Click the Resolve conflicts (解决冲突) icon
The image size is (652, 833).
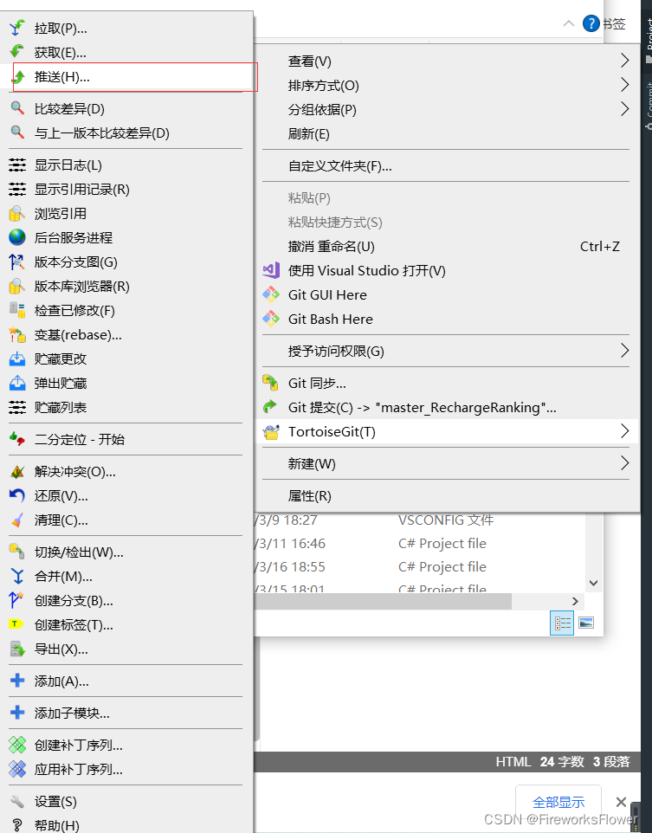coord(17,472)
